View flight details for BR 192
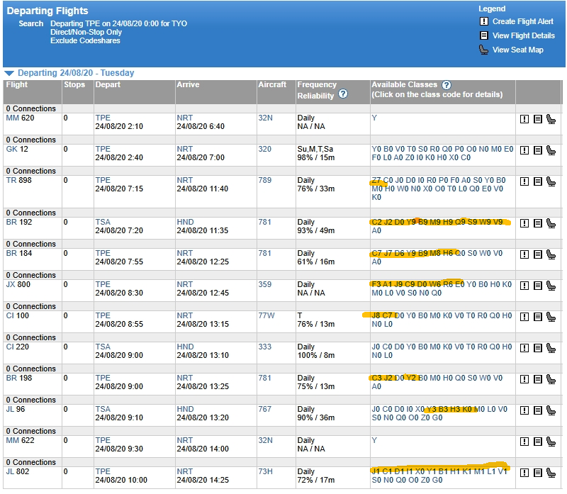The image size is (567, 494). (x=538, y=223)
